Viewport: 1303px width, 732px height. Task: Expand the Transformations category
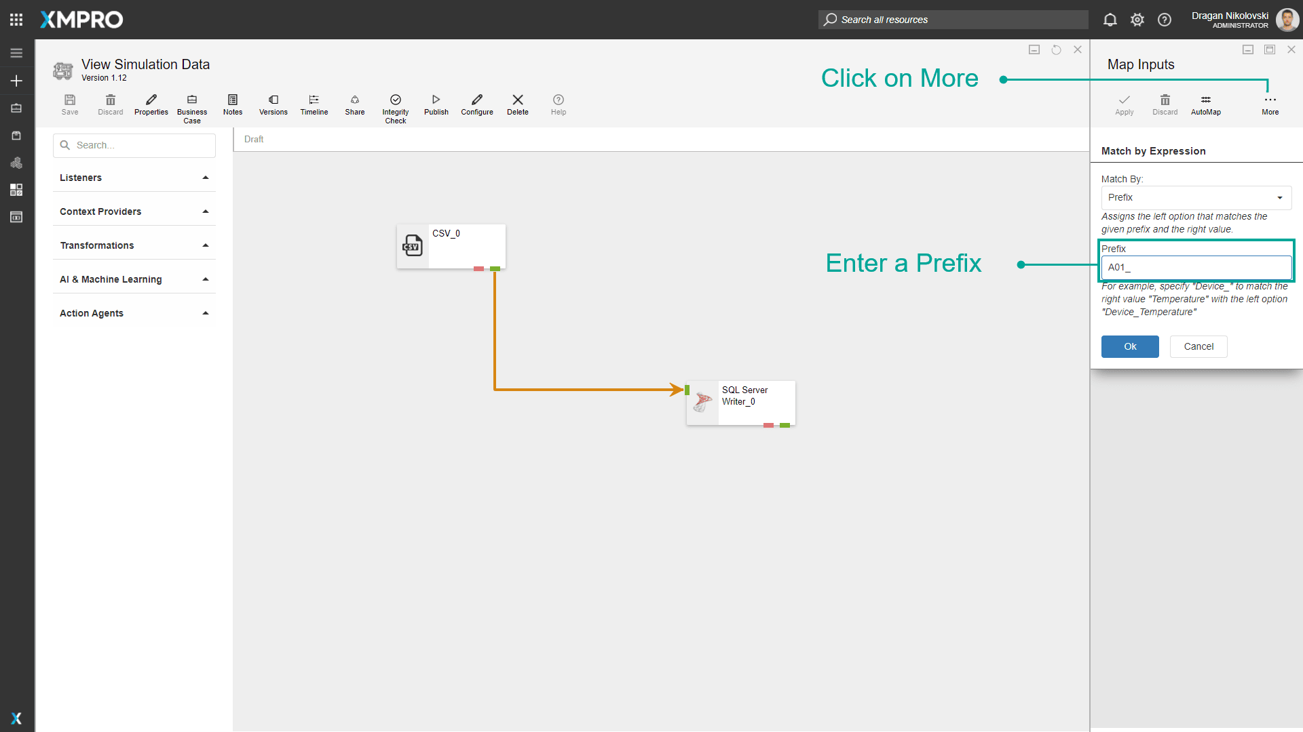tap(134, 245)
